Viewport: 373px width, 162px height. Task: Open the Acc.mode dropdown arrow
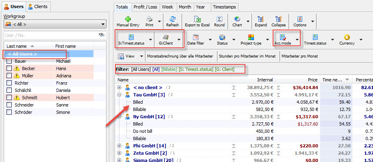coord(297,40)
